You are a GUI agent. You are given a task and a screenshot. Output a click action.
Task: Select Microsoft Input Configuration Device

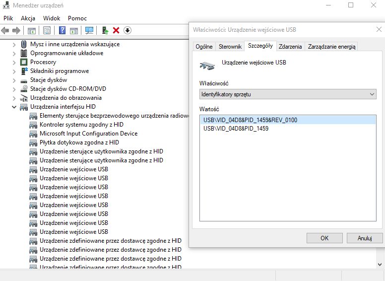[89, 134]
